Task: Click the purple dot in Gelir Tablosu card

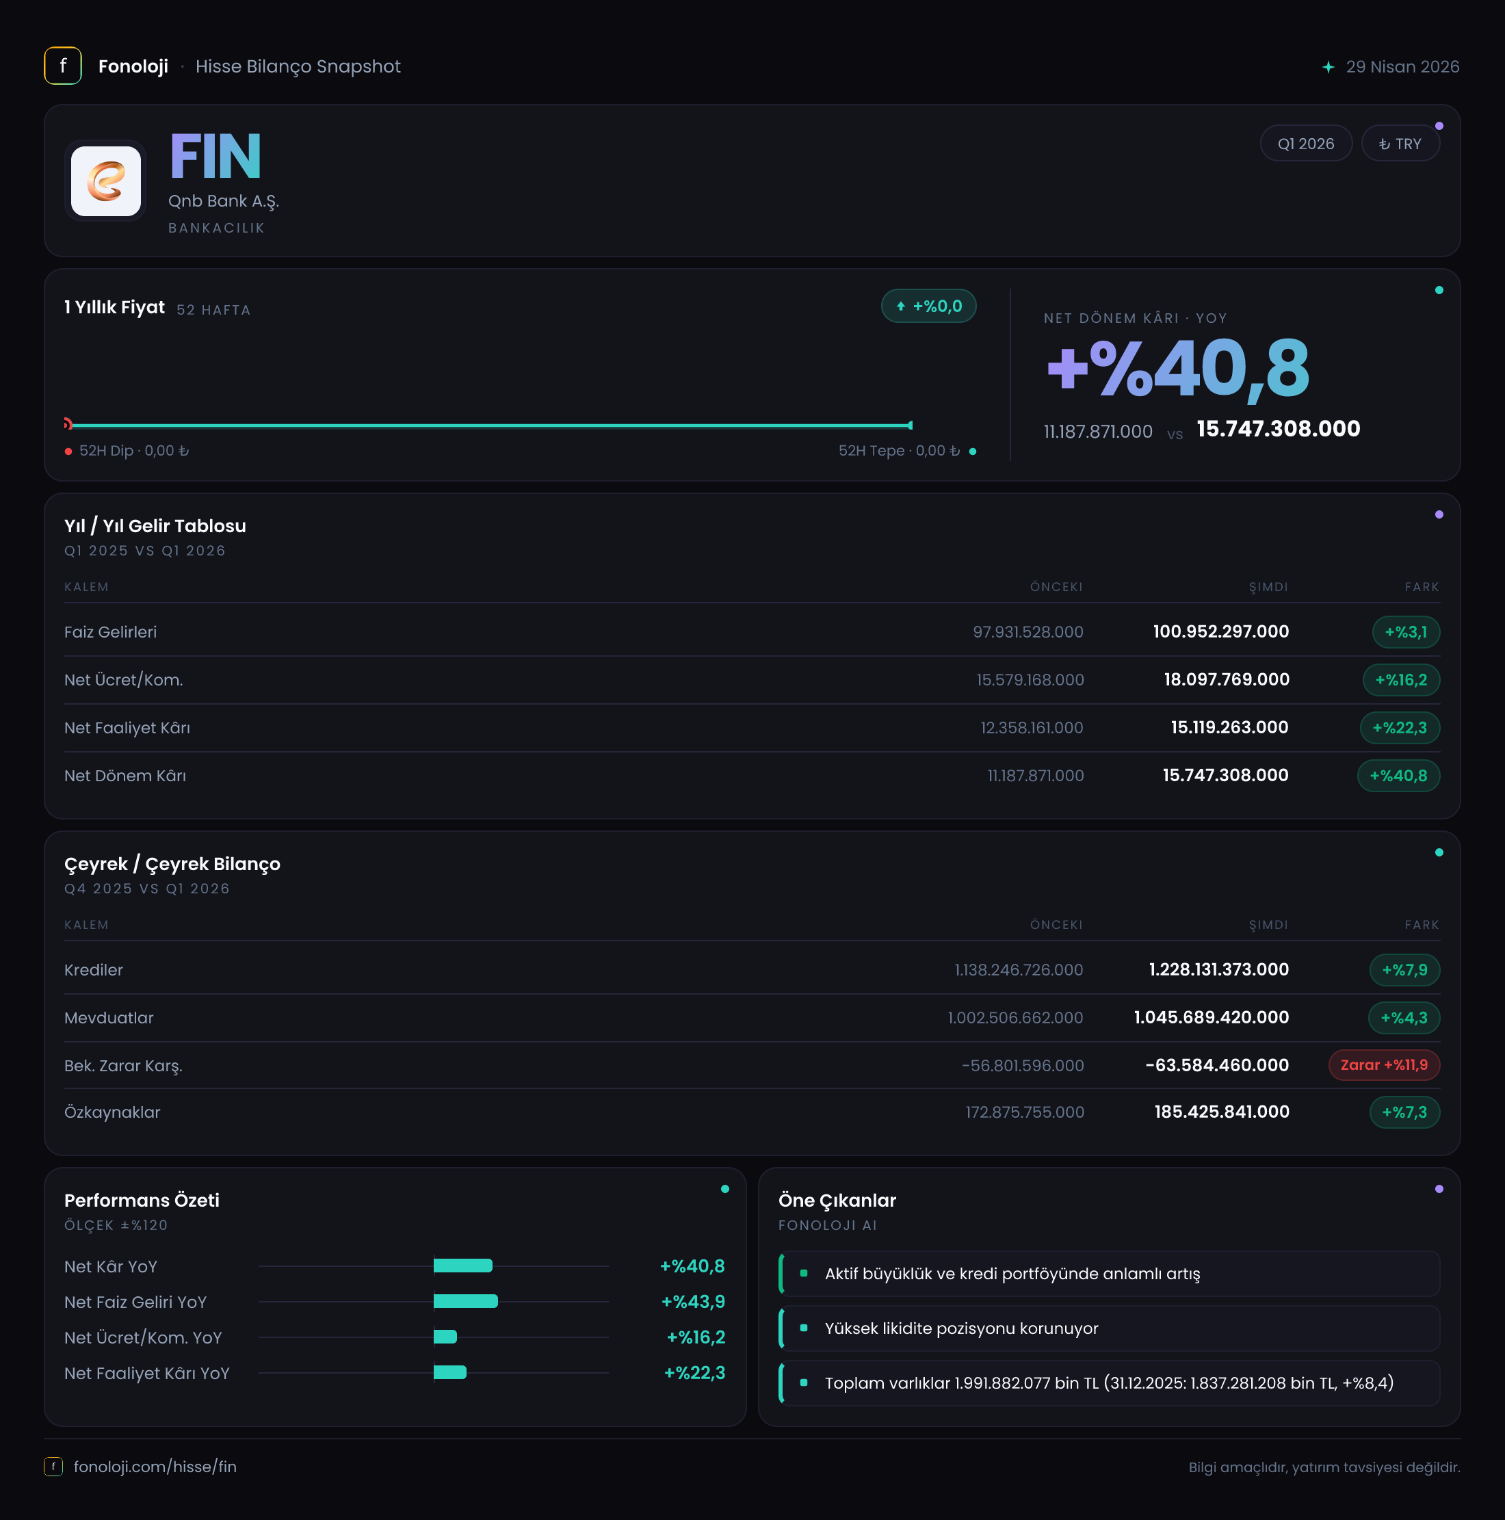Action: pos(1439,514)
